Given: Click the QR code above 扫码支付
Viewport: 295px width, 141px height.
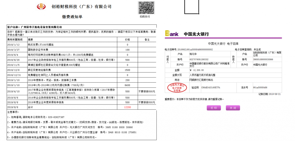Looking at the screenshot, I should pos(146,8).
